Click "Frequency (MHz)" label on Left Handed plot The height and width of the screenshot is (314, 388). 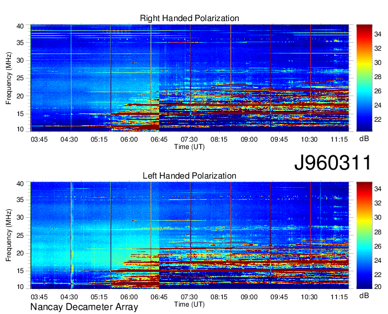[x=9, y=235]
